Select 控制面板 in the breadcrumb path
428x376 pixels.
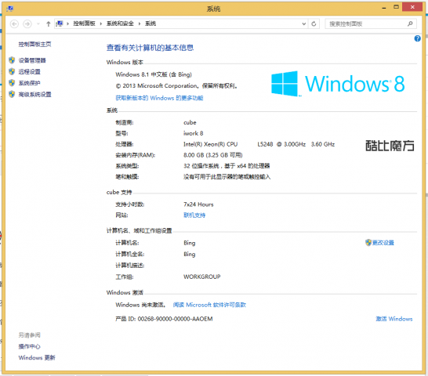84,23
